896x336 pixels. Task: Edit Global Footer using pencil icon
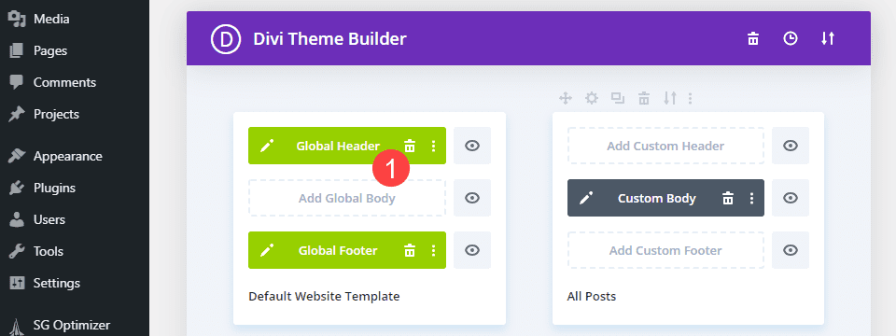(x=266, y=250)
